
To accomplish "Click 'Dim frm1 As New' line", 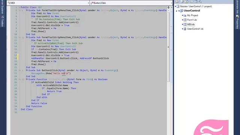I will (x=45, y=13).
